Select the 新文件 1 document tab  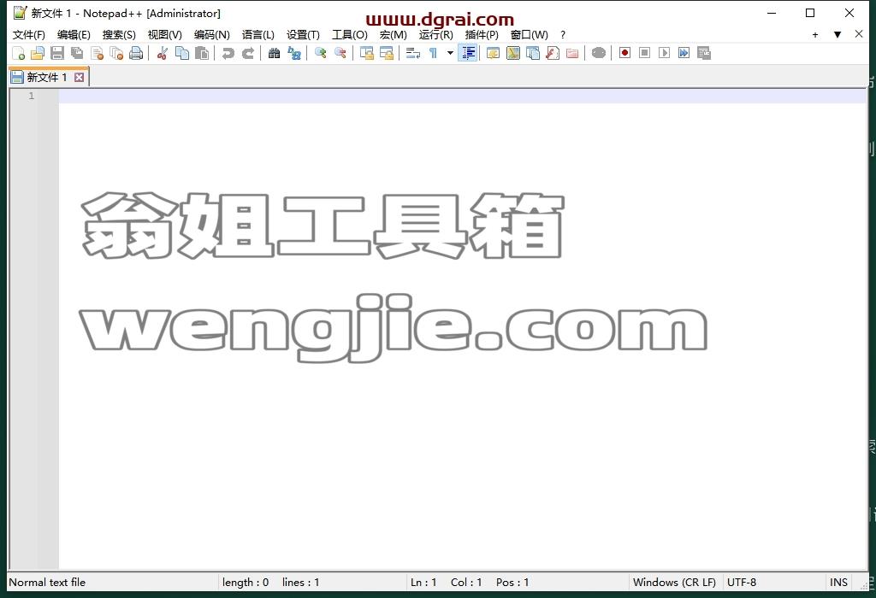[48, 77]
